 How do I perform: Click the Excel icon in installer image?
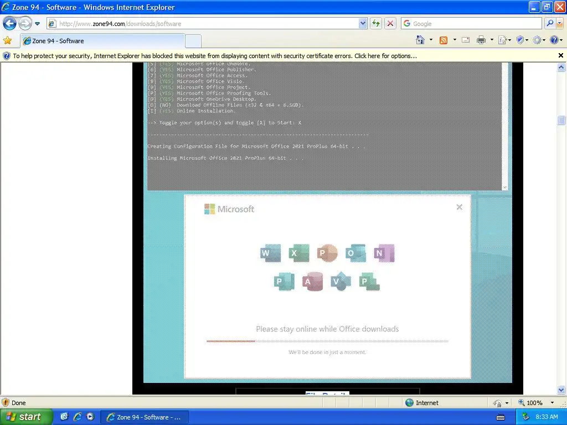pos(298,252)
